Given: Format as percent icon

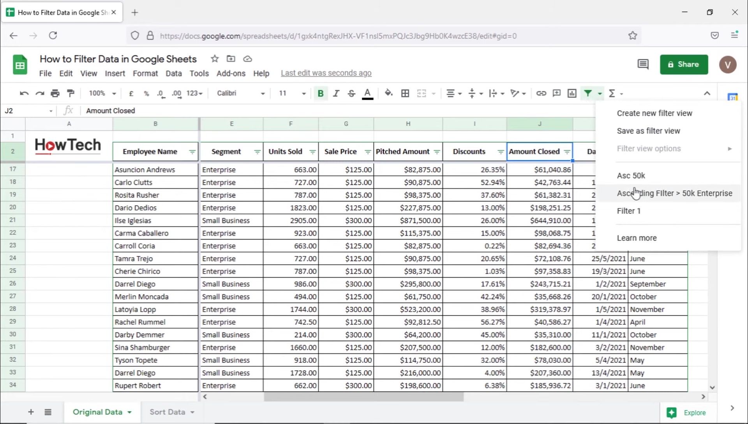Looking at the screenshot, I should pyautogui.click(x=146, y=94).
